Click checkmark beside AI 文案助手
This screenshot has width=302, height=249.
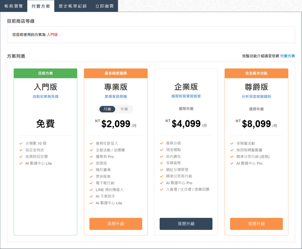click(x=91, y=196)
